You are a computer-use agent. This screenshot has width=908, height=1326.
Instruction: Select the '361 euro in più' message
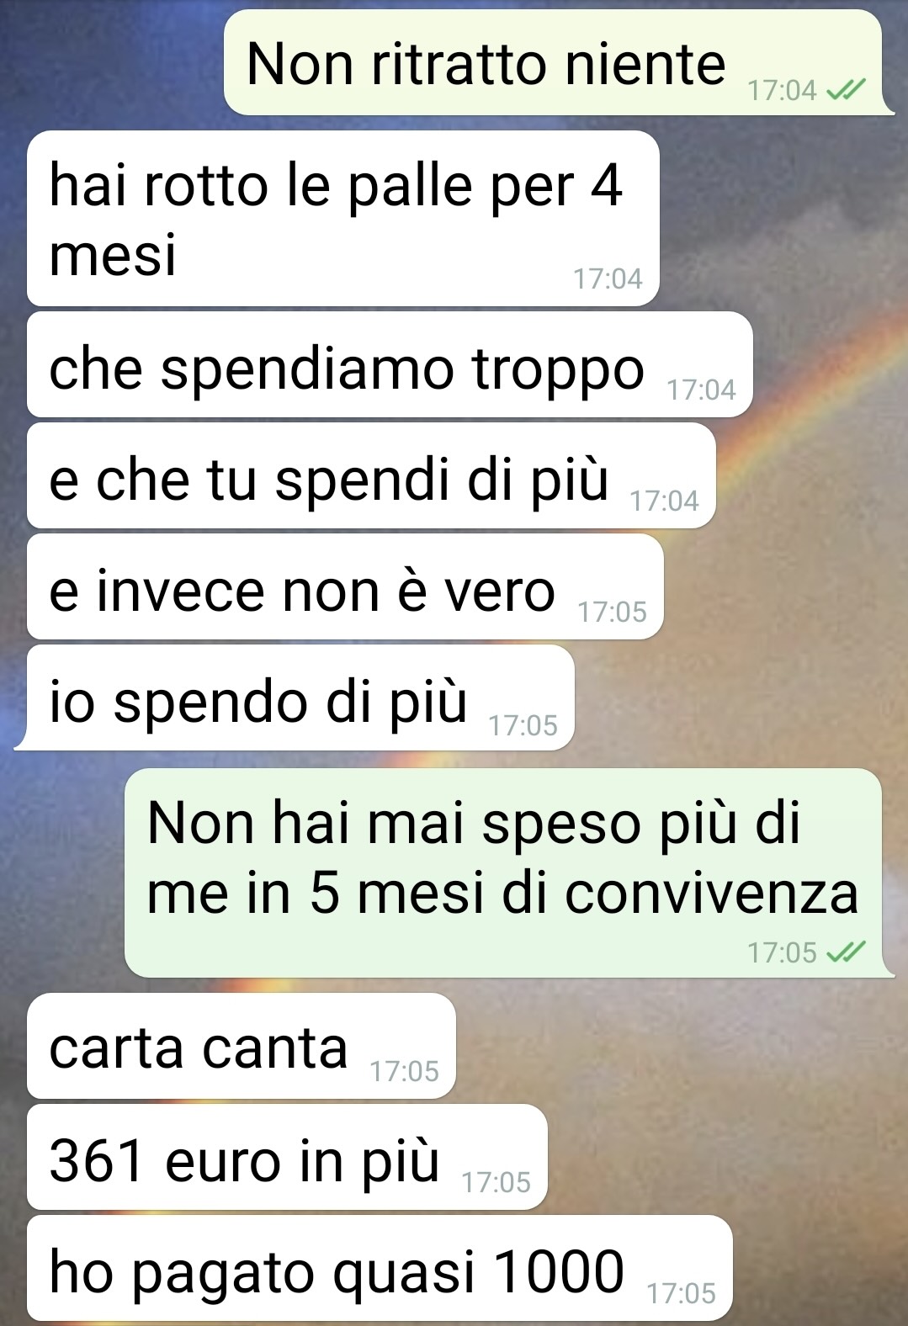[287, 1157]
